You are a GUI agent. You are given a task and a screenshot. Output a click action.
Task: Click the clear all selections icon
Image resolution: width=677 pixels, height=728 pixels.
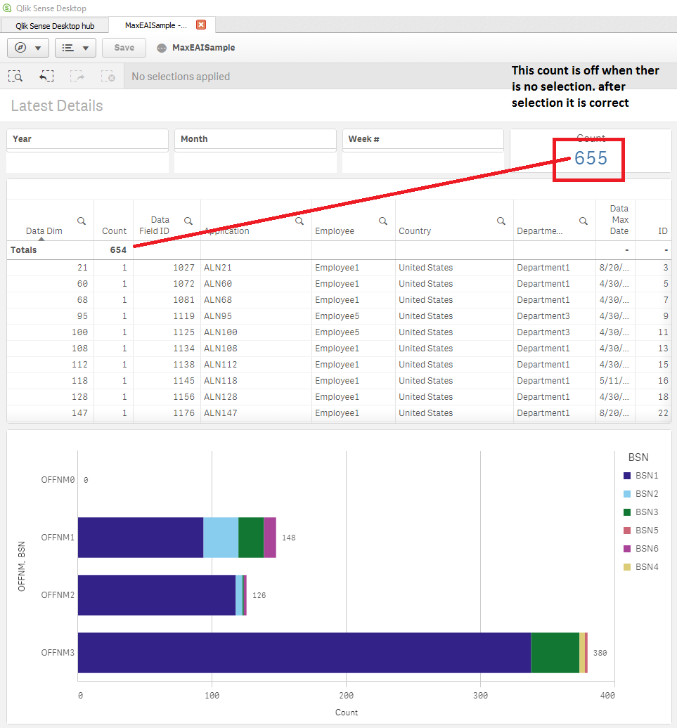click(107, 77)
